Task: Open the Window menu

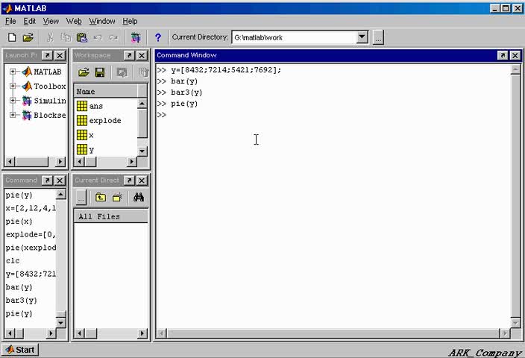Action: click(101, 21)
